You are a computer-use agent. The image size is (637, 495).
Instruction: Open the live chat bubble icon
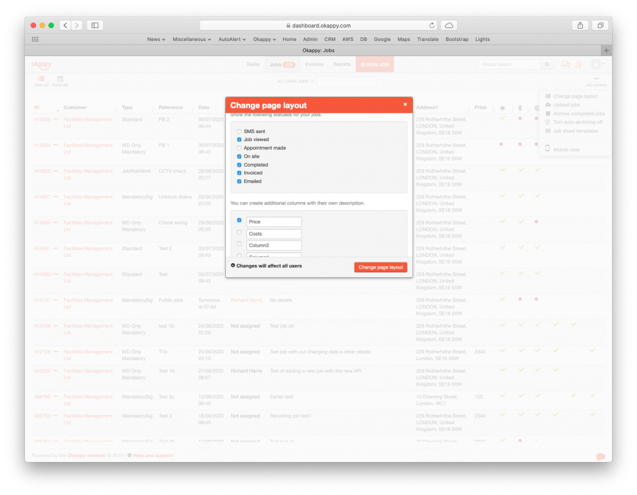pos(600,457)
